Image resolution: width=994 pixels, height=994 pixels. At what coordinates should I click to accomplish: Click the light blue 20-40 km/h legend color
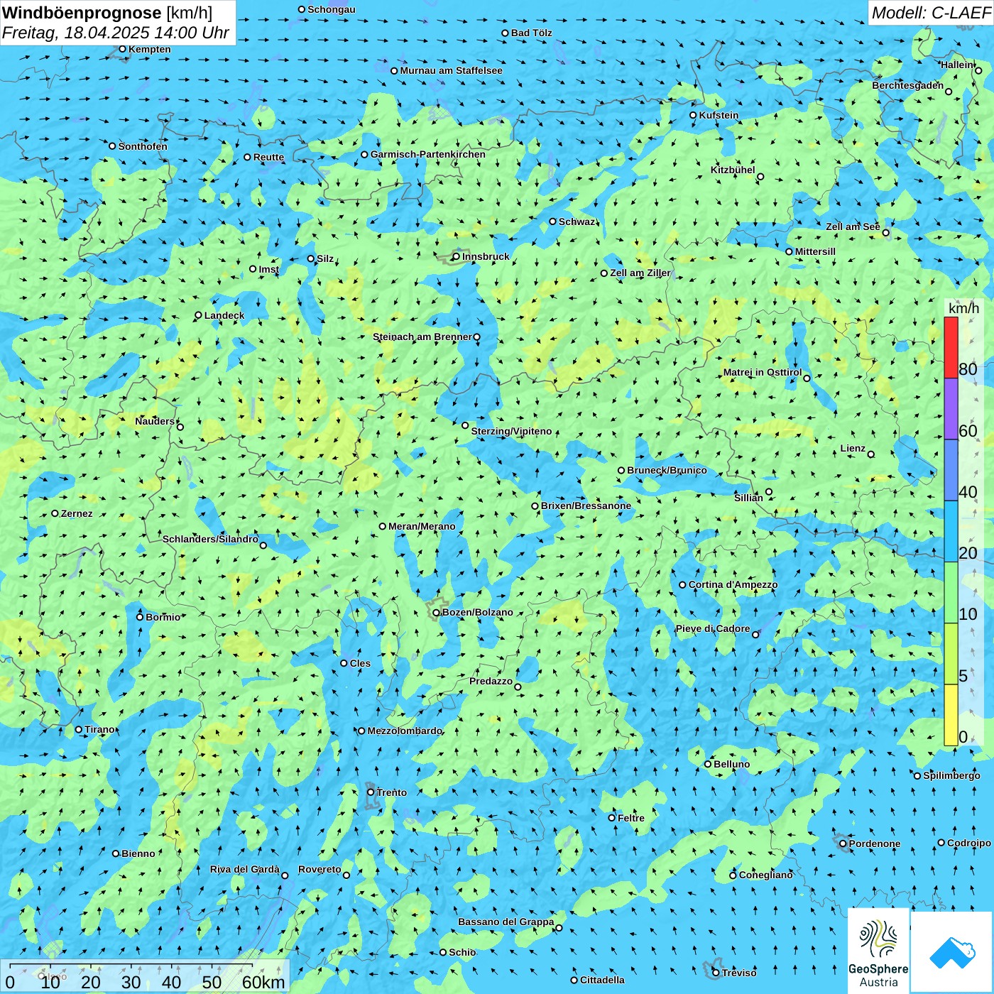coord(951,532)
